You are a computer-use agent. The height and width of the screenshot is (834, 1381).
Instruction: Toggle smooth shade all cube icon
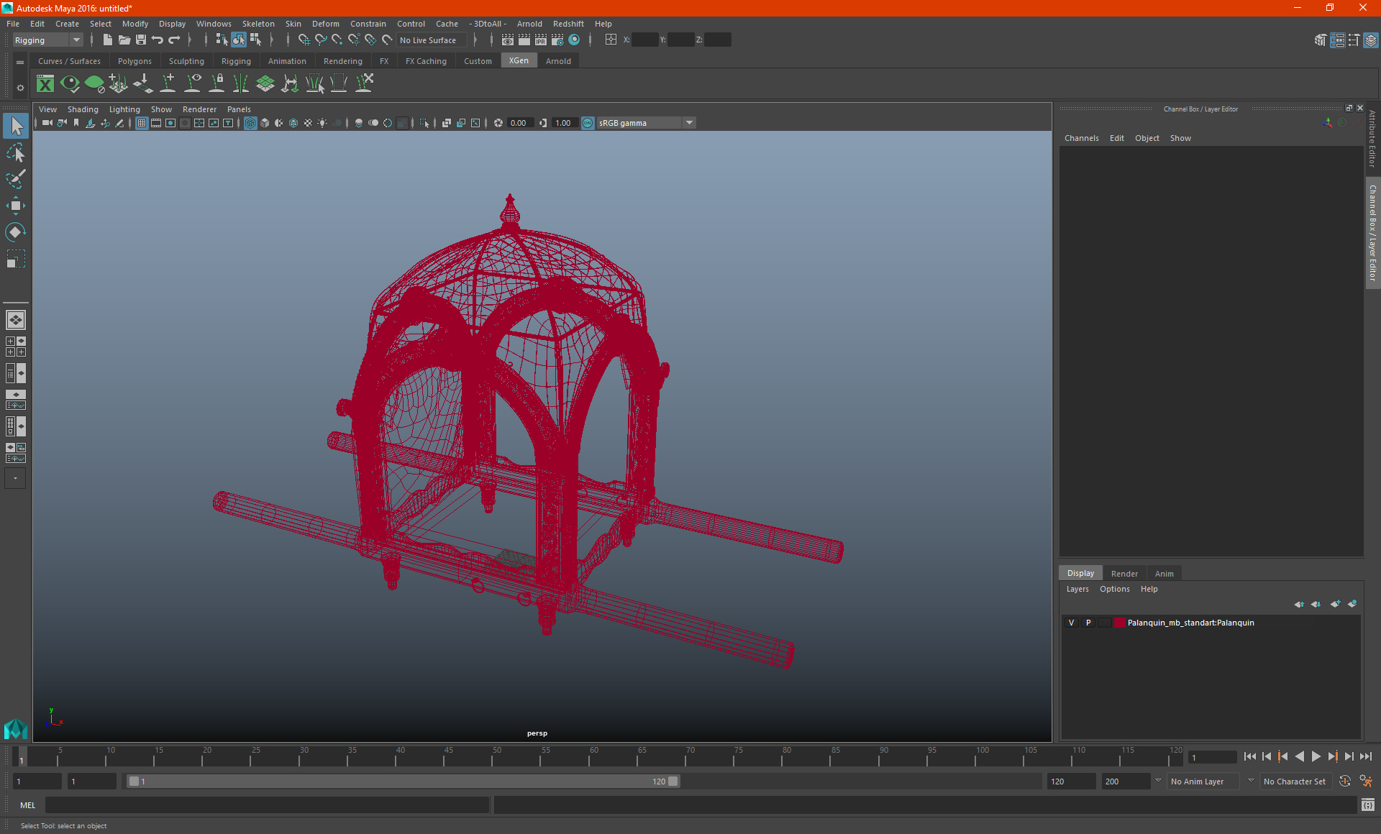coord(265,123)
